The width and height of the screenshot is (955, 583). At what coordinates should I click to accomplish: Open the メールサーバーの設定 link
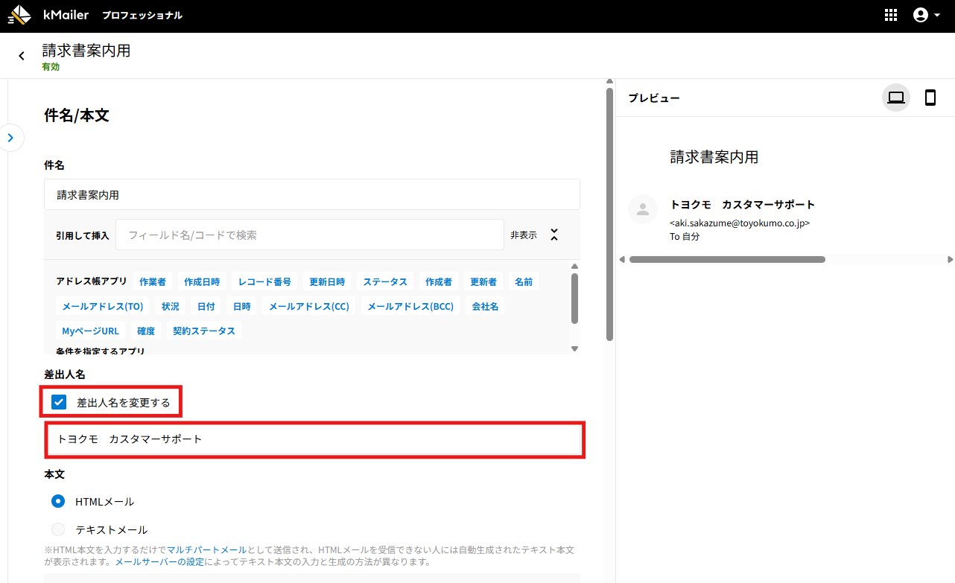pos(159,561)
